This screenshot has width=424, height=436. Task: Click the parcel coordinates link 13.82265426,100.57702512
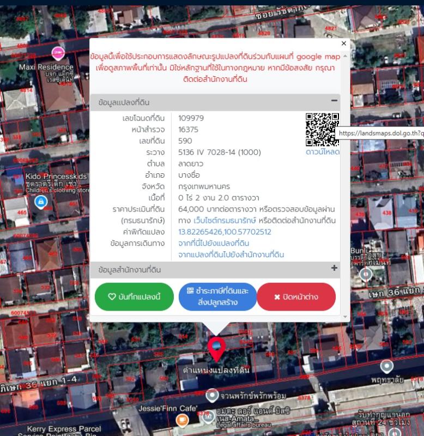[225, 232]
